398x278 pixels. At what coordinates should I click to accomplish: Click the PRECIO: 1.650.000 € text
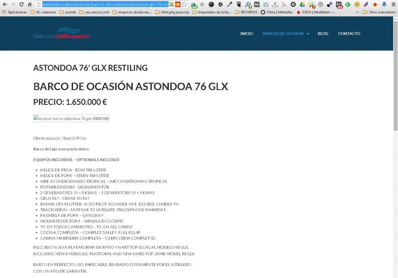point(70,102)
